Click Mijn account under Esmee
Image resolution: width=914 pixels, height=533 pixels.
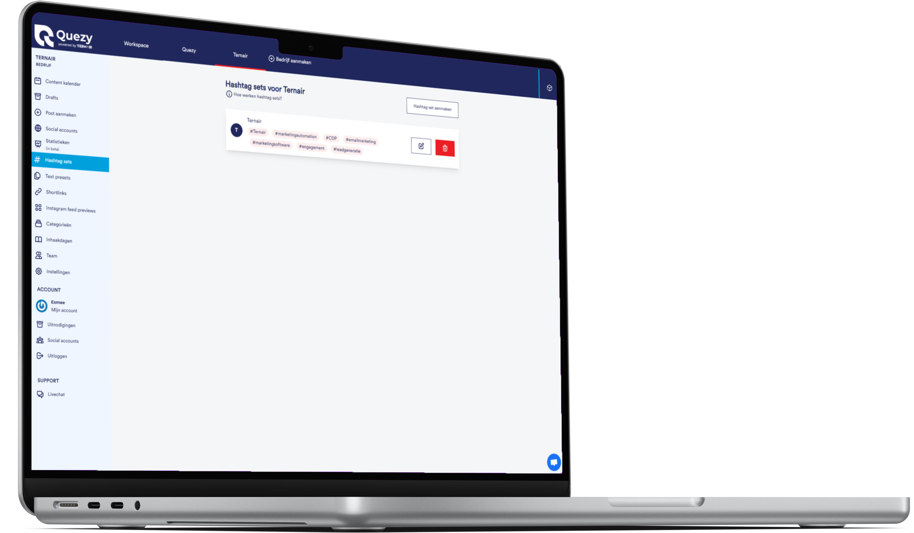click(64, 310)
